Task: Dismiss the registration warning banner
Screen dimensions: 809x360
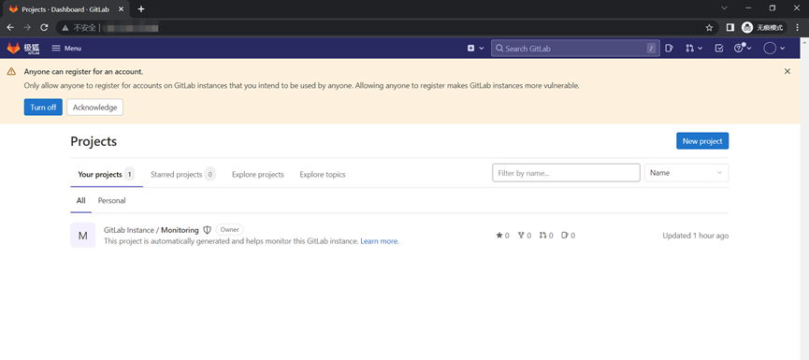Action: 787,72
